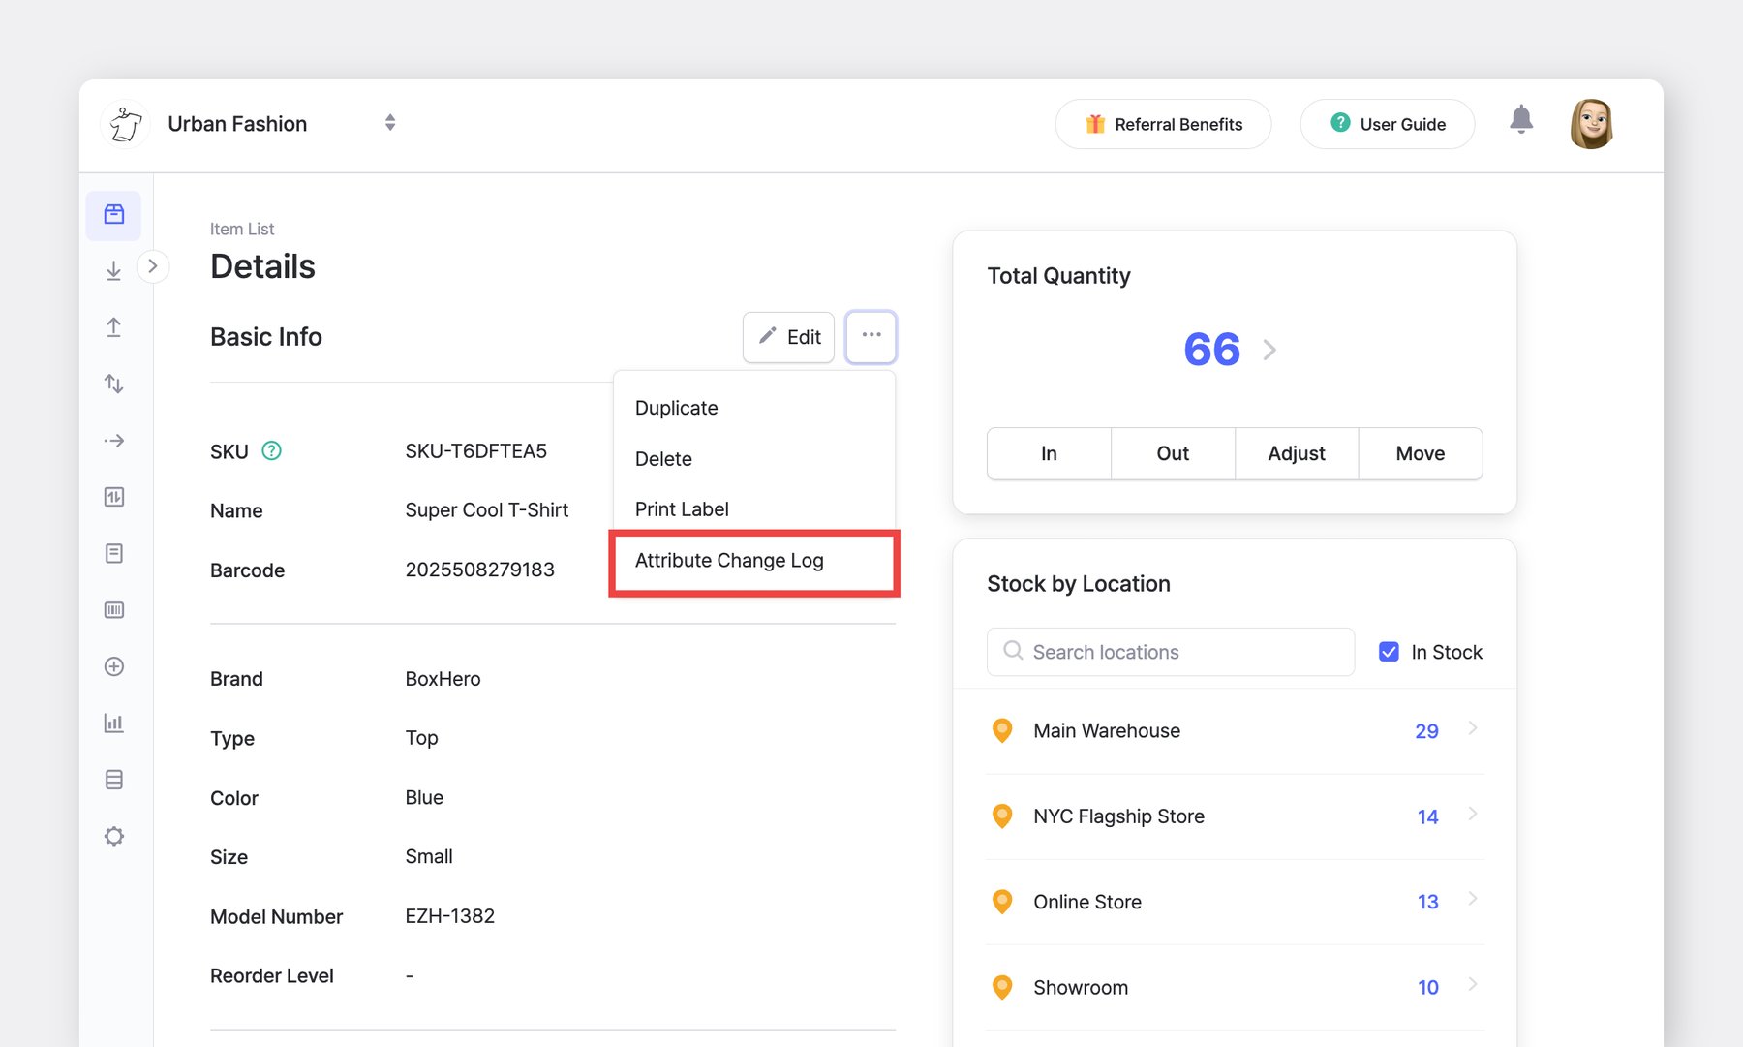
Task: Open the Item List box icon in sidebar
Action: coord(114,215)
